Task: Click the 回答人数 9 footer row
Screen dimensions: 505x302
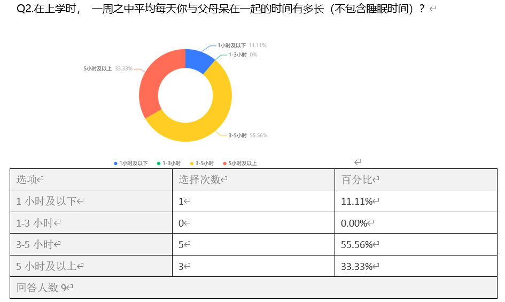Action: [x=253, y=288]
